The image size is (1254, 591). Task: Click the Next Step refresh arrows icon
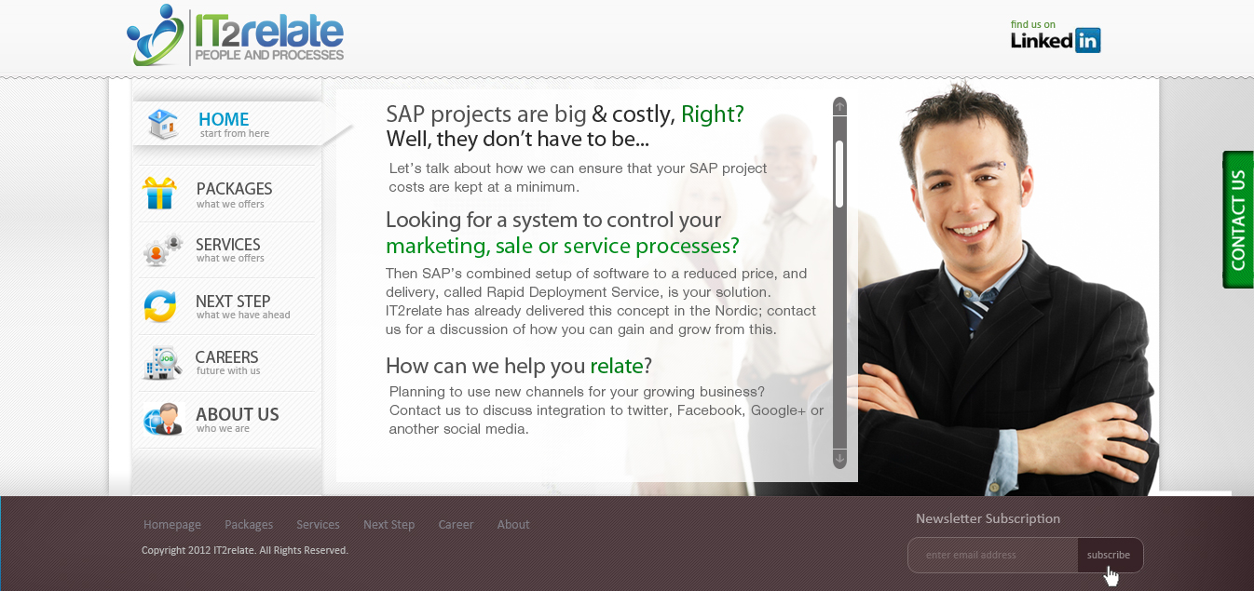160,306
